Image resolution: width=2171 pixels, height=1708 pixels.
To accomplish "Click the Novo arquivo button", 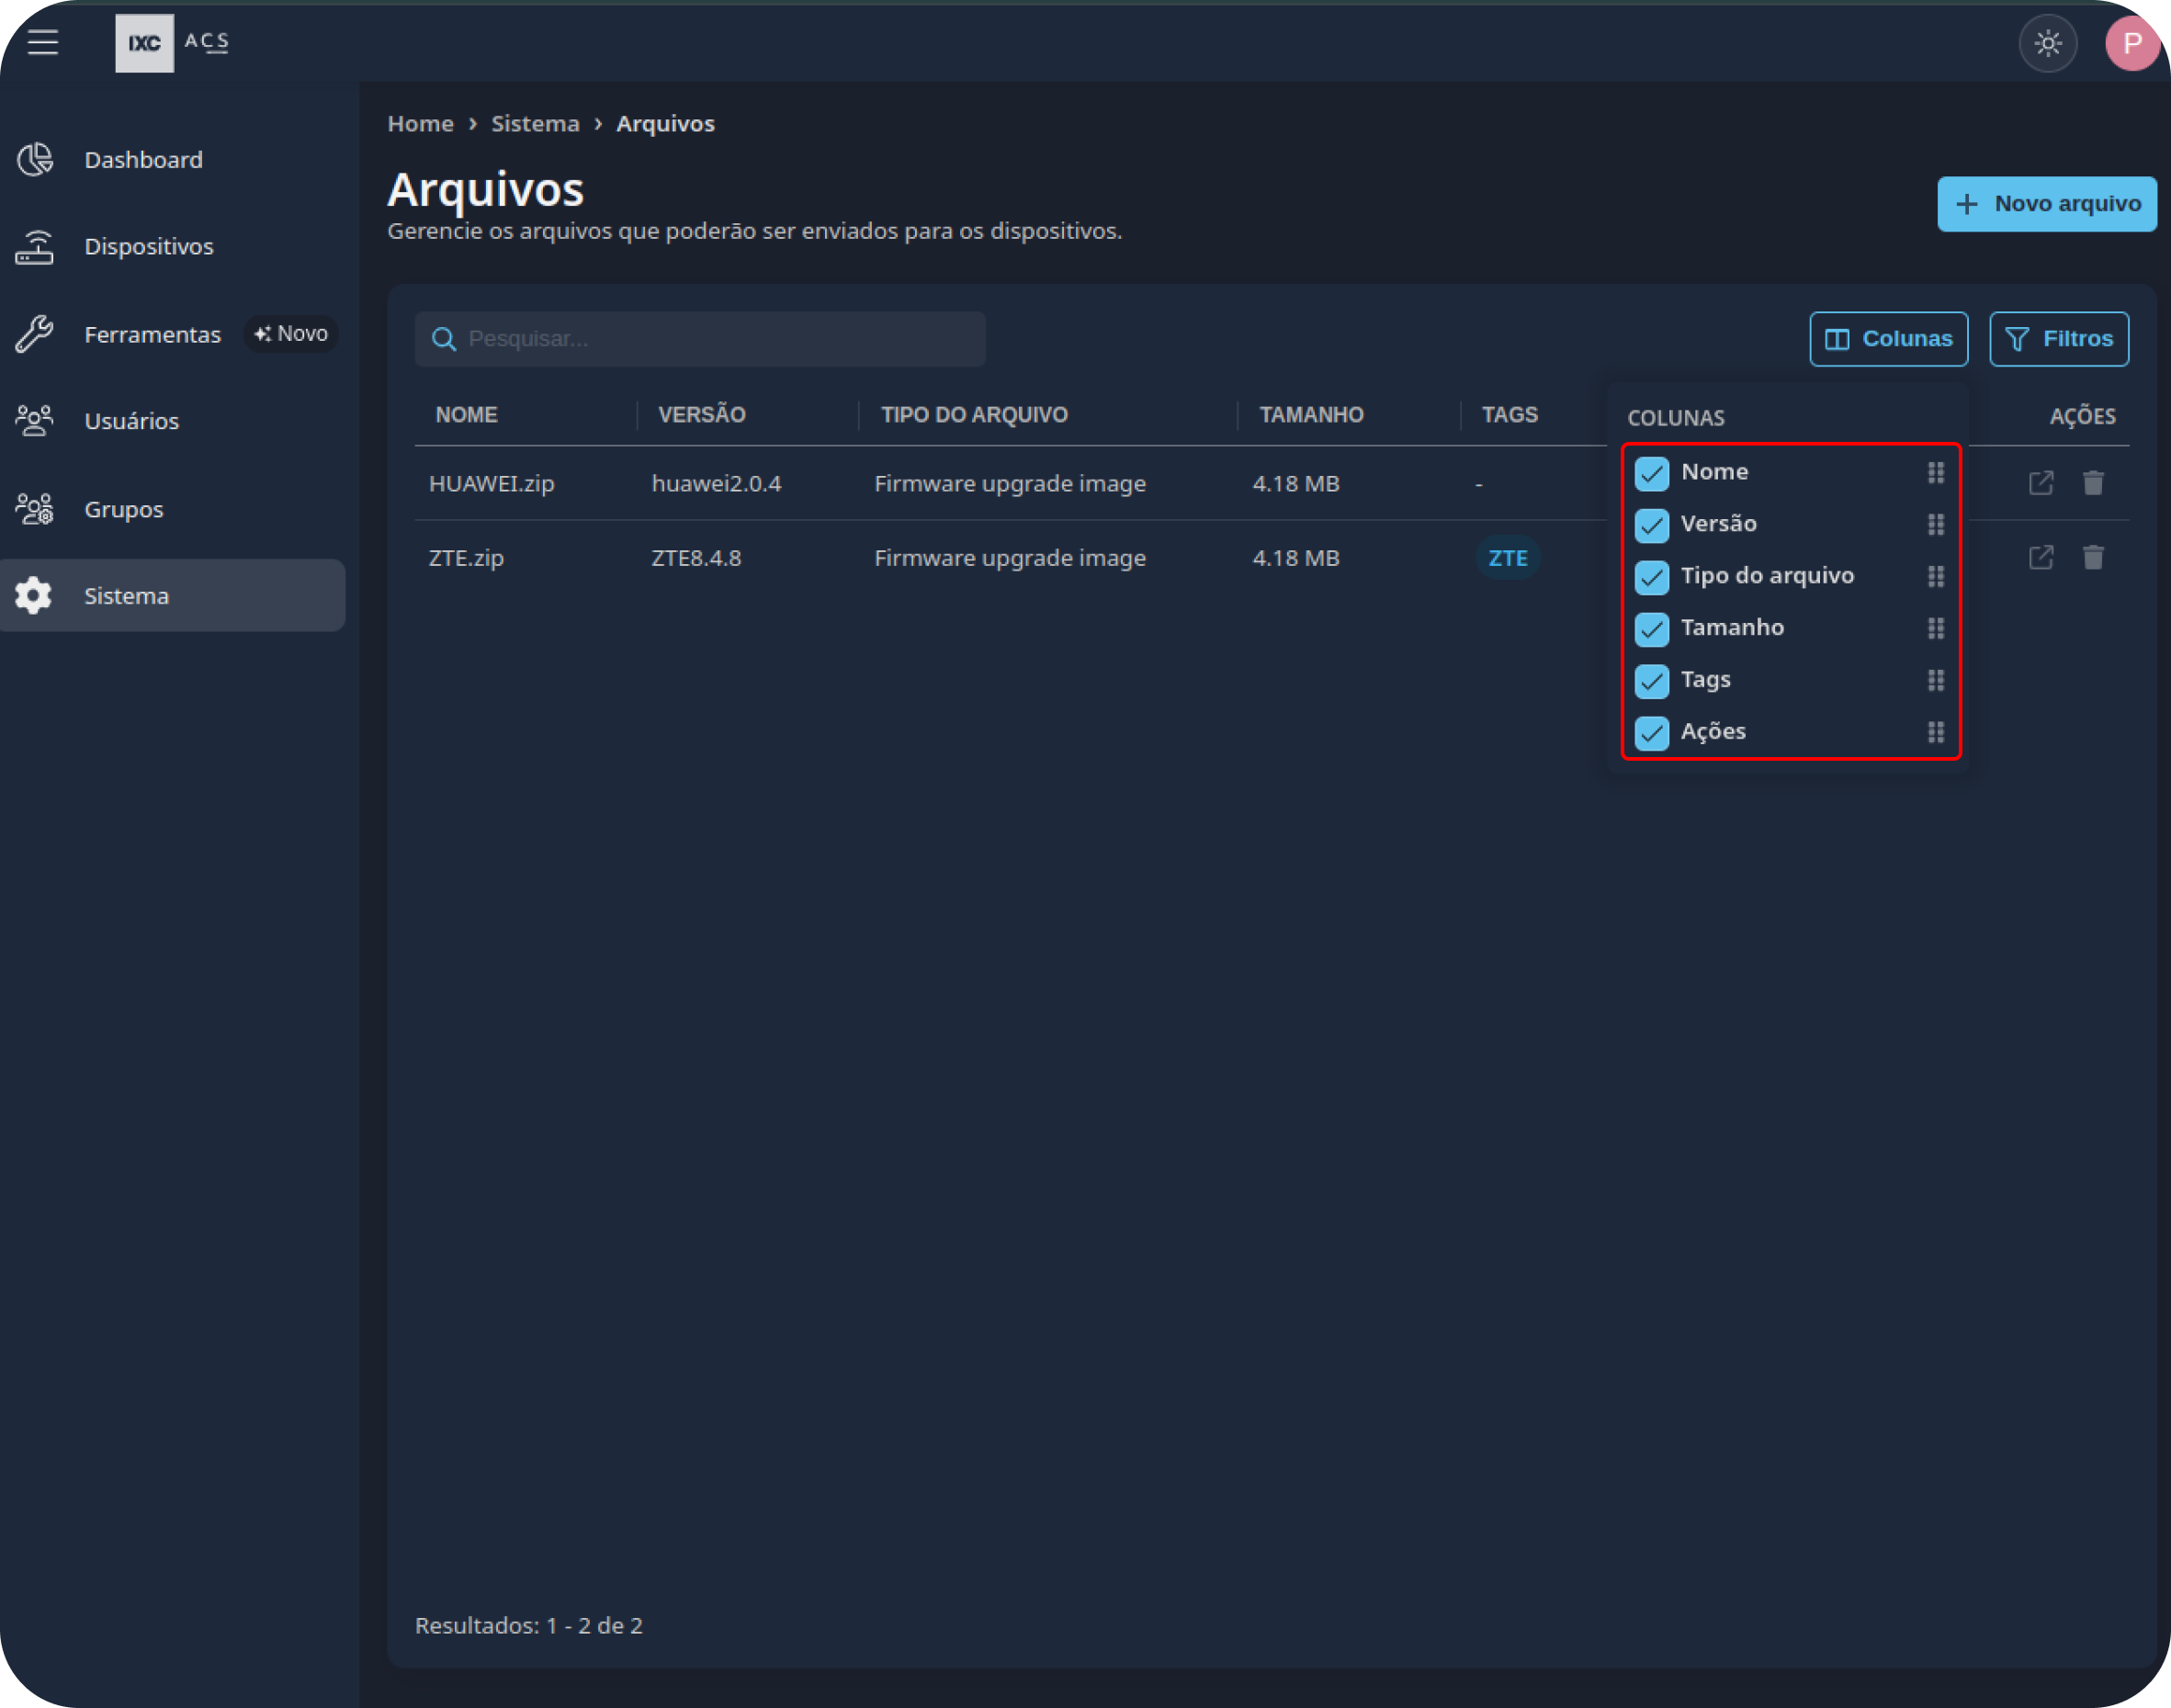I will pos(2046,204).
